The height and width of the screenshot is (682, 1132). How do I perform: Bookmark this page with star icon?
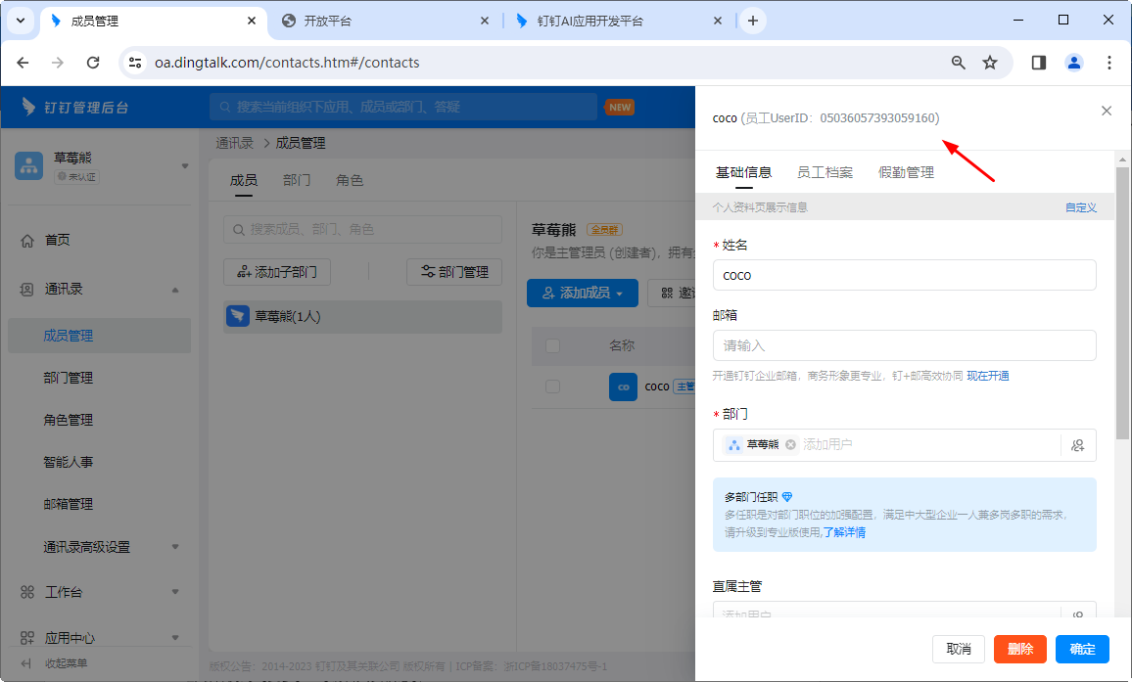pos(990,63)
